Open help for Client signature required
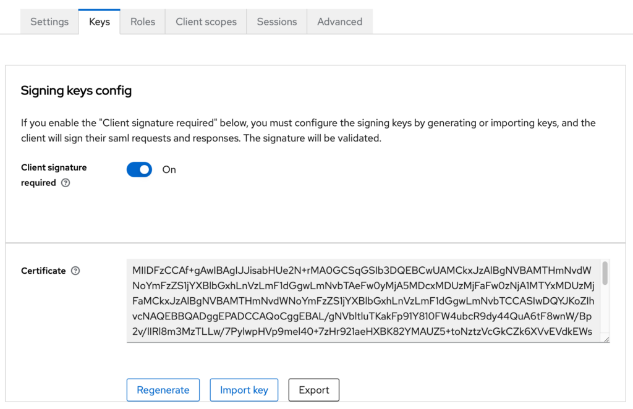The width and height of the screenshot is (633, 409). click(x=66, y=183)
